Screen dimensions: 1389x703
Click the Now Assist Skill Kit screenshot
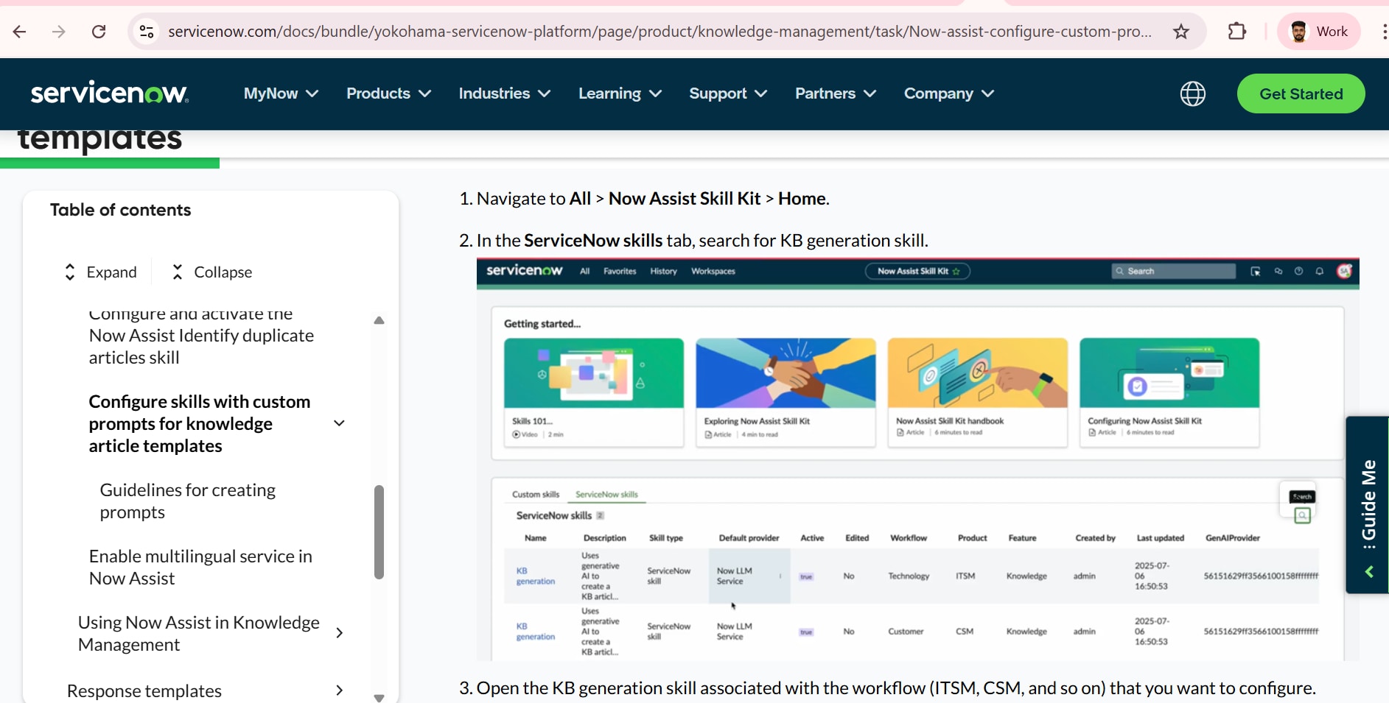tap(917, 460)
